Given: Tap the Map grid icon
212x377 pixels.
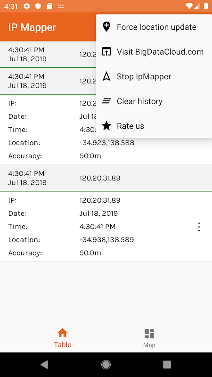Looking at the screenshot, I should (x=149, y=334).
